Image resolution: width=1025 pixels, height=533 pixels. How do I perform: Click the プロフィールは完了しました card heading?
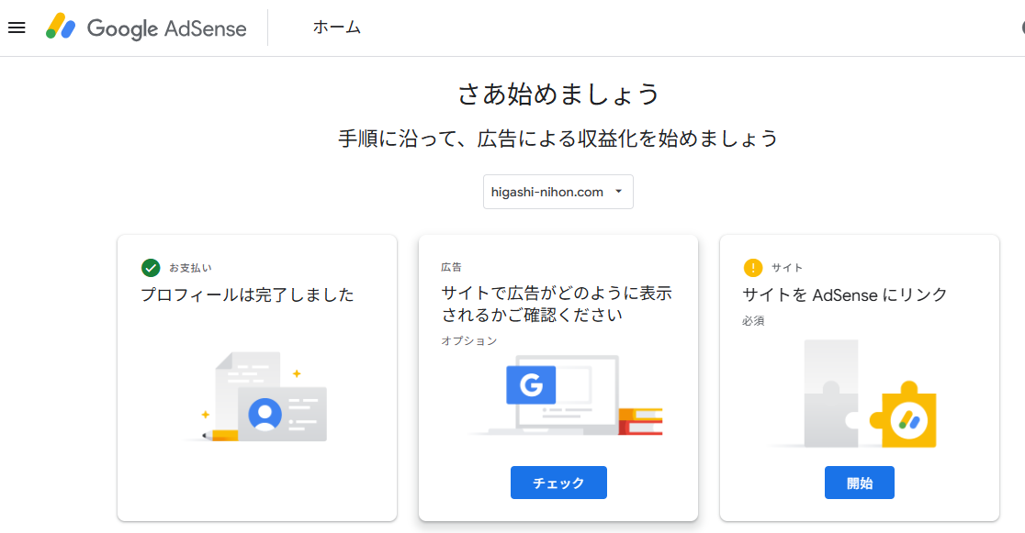(247, 294)
